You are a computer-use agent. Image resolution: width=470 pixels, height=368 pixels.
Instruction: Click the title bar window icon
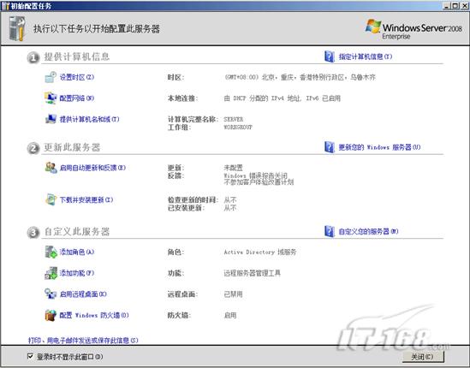[5, 6]
